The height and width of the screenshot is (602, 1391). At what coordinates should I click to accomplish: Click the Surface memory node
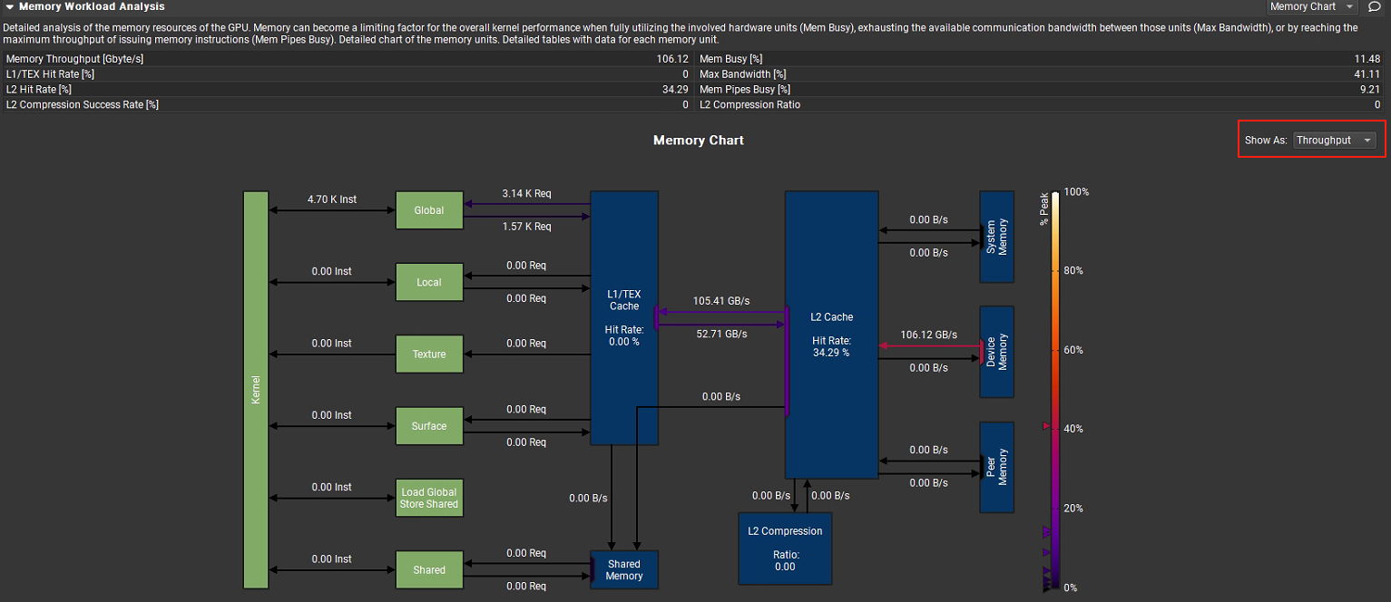click(x=429, y=426)
